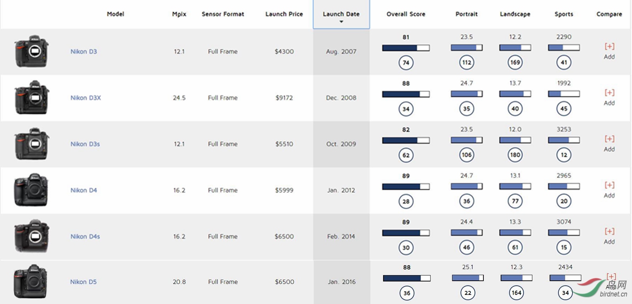
Task: Sort table by Launch Price column
Action: (284, 14)
